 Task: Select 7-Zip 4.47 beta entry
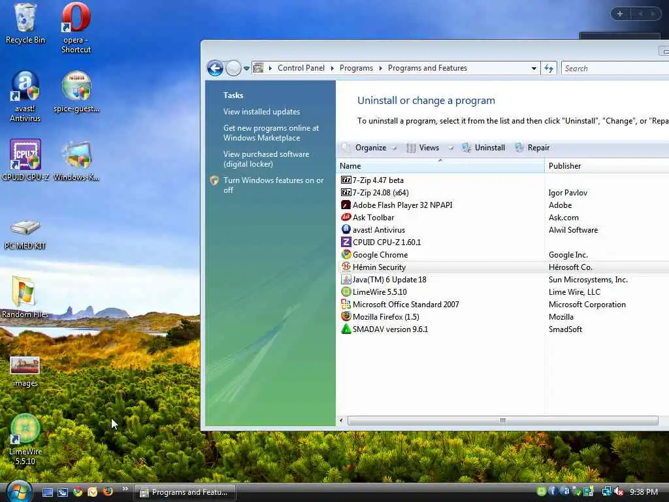(378, 180)
